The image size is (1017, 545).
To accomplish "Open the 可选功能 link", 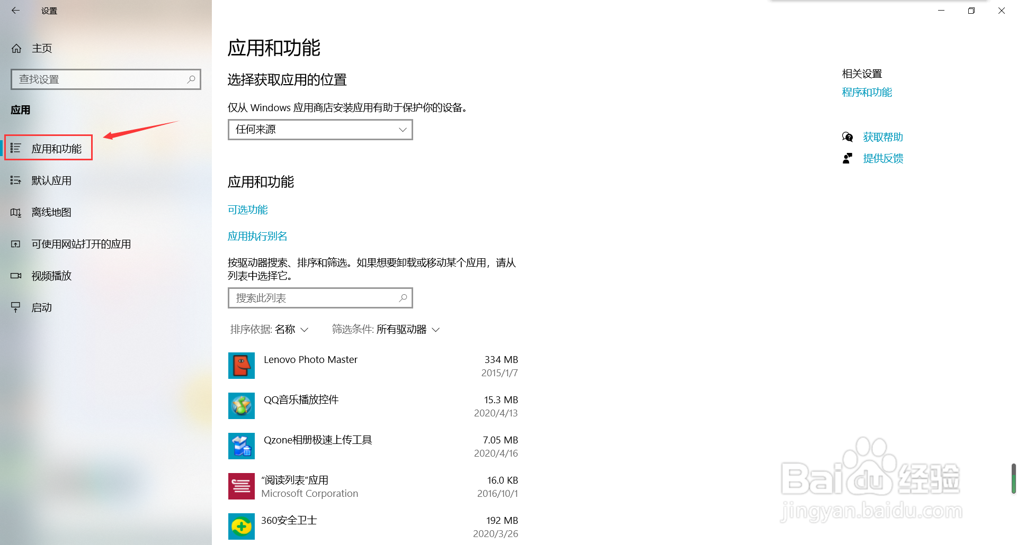I will pyautogui.click(x=247, y=210).
